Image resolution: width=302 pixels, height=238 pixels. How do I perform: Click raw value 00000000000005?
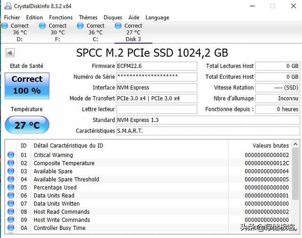(267, 179)
